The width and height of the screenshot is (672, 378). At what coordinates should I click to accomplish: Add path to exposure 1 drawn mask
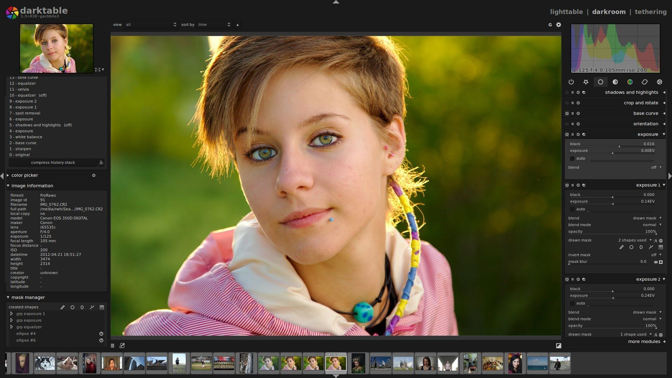(x=651, y=247)
